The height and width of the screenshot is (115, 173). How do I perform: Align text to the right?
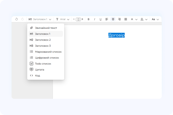(x=119, y=19)
